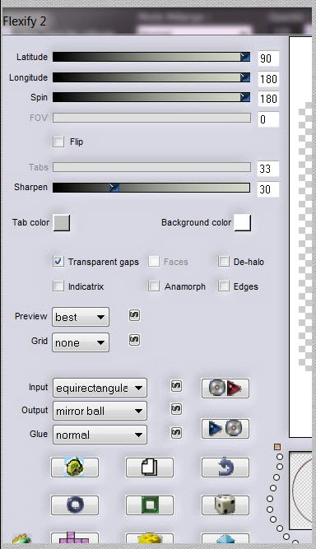Open the Input equirectangular dropdown
Screen dimensions: 316x549
[100, 388]
